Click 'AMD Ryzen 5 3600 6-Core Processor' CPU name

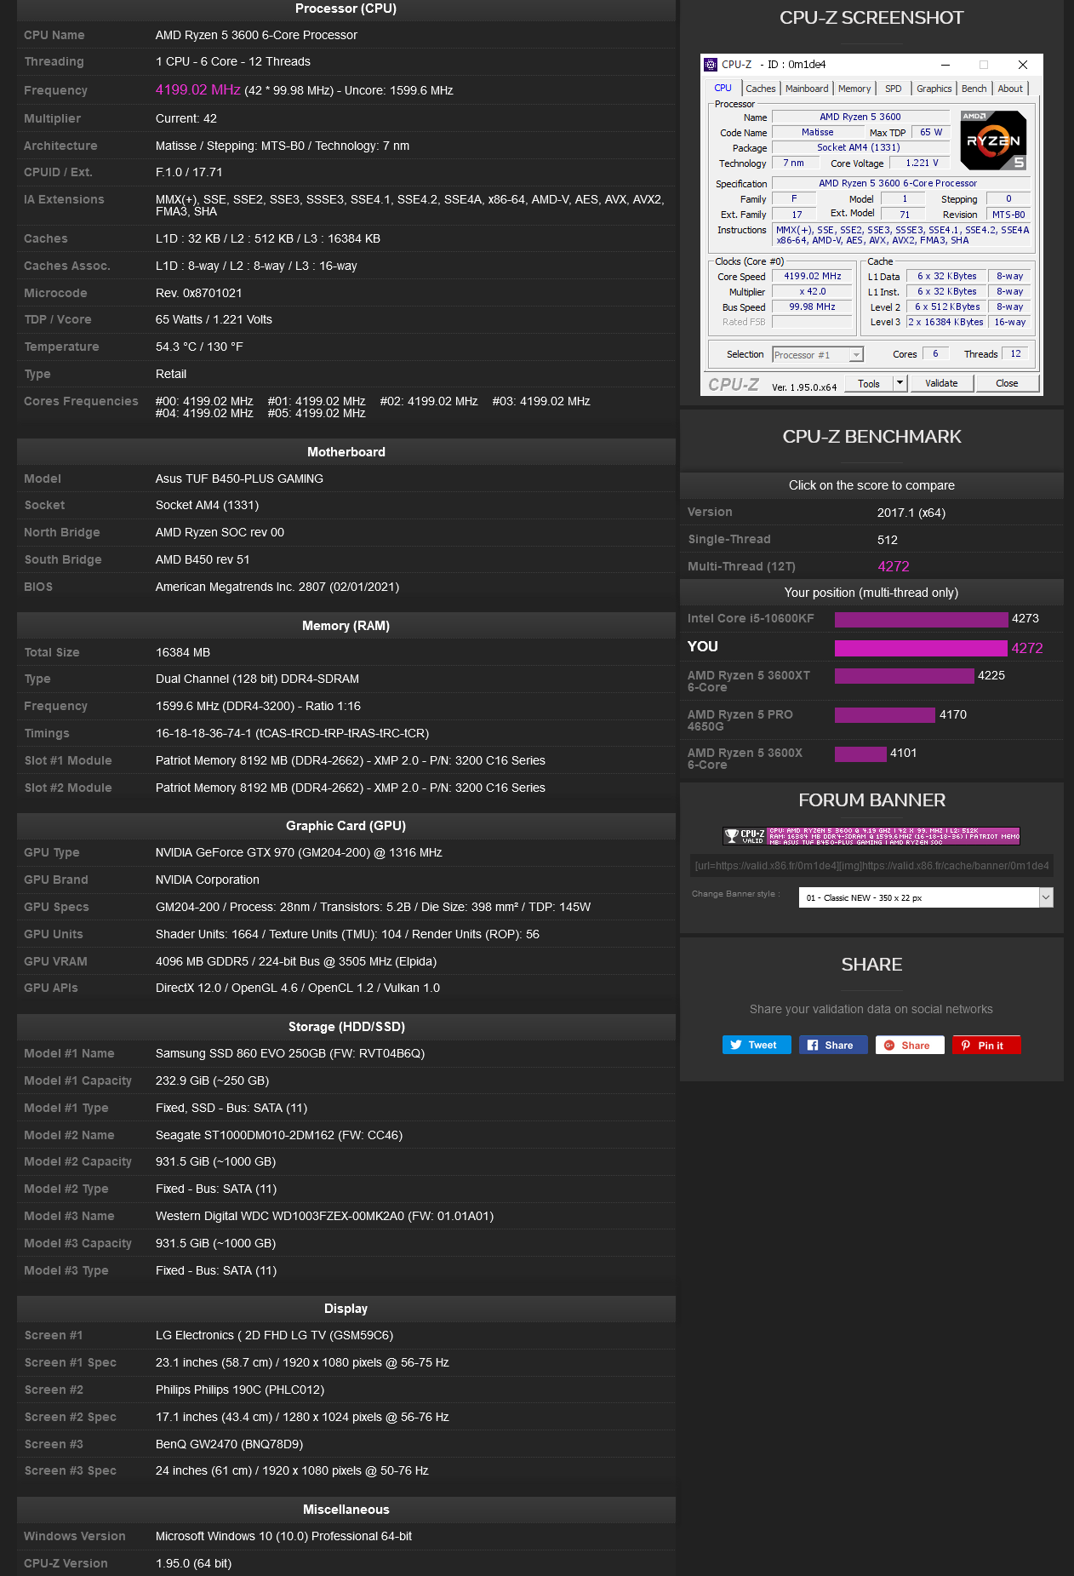pos(256,35)
